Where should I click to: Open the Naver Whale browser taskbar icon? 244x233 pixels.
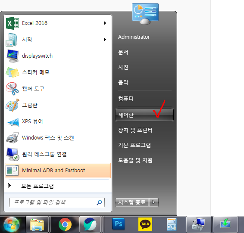(x=90, y=224)
